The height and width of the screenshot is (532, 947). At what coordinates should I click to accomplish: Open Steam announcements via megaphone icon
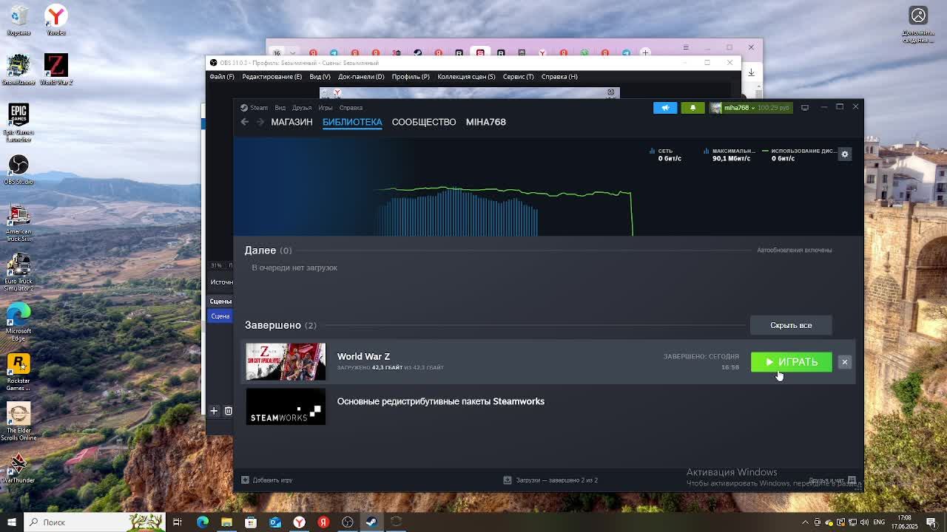point(664,108)
